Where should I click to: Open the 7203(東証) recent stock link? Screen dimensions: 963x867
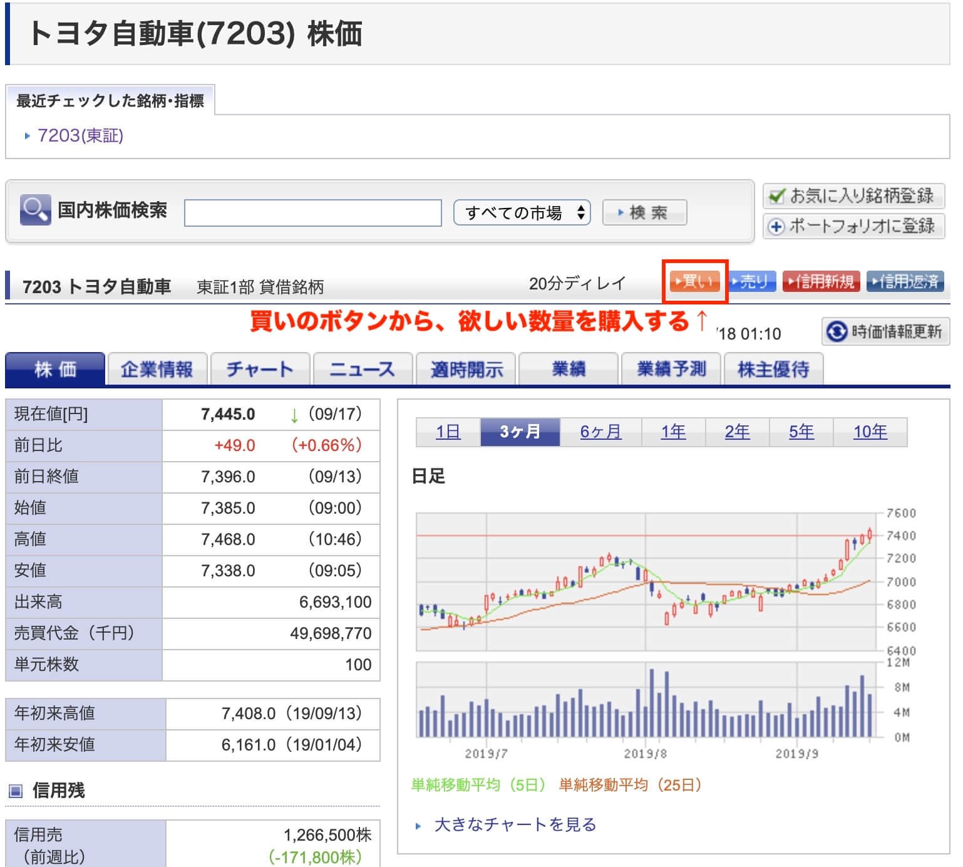pos(80,135)
